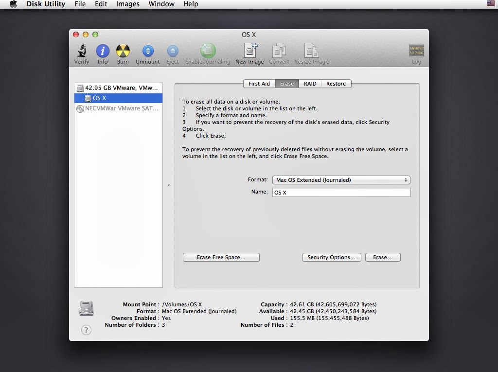
Task: Unmount the selected volume via toolbar
Action: pyautogui.click(x=148, y=51)
